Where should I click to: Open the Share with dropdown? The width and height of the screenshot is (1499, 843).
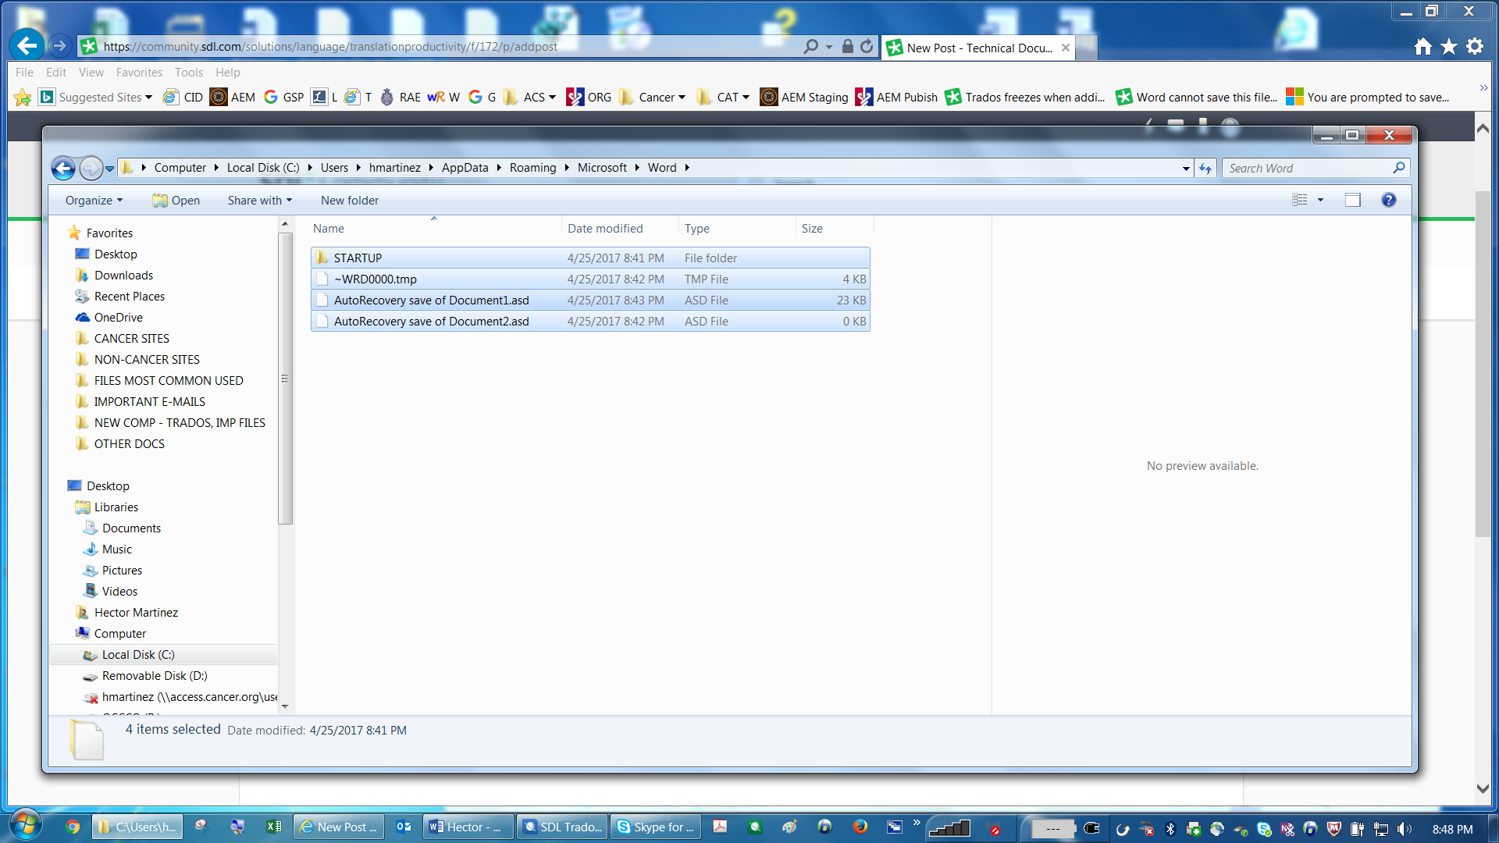pyautogui.click(x=259, y=201)
